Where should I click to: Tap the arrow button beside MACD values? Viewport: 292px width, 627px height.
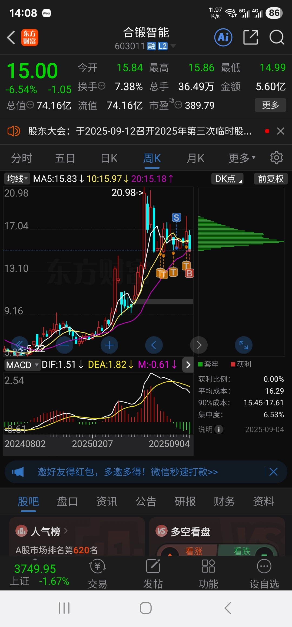(x=188, y=365)
